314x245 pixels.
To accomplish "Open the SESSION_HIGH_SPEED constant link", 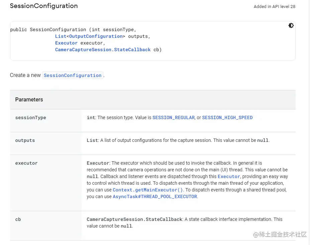I will pyautogui.click(x=227, y=117).
